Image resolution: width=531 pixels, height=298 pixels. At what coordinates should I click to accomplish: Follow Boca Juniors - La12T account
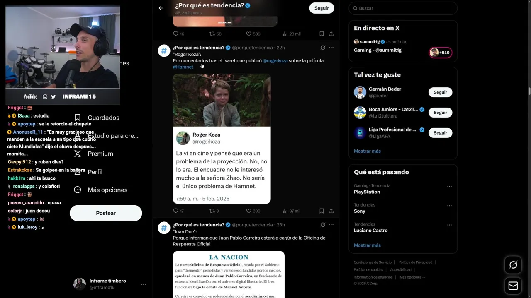pyautogui.click(x=440, y=113)
